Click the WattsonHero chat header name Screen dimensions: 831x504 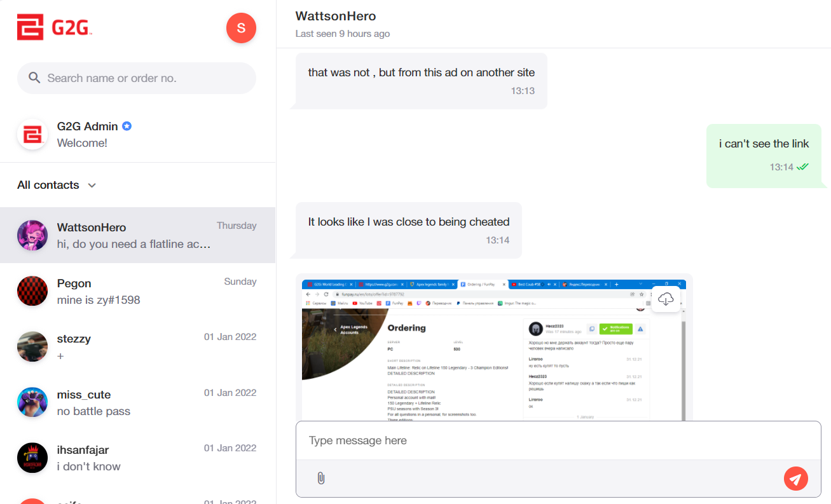click(336, 16)
